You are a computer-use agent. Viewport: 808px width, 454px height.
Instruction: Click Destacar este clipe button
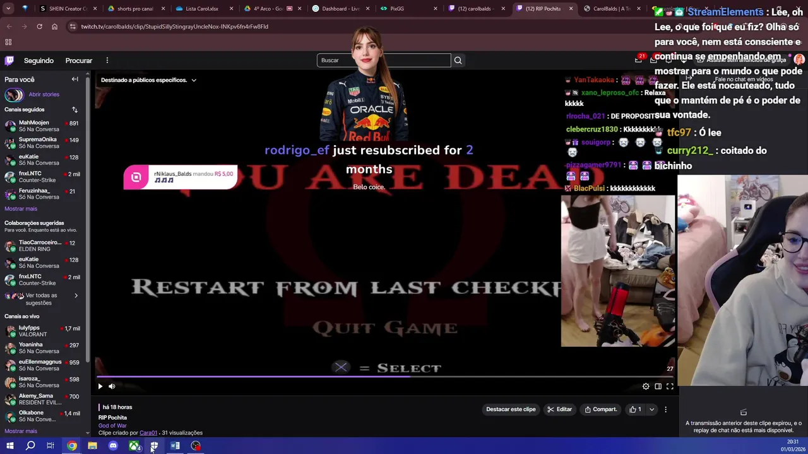click(511, 409)
